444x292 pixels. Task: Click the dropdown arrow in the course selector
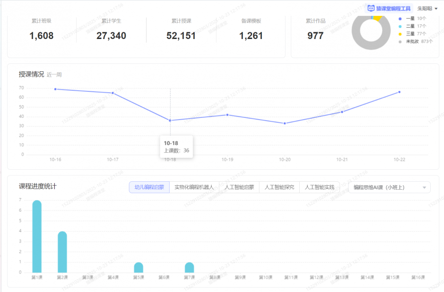click(424, 188)
